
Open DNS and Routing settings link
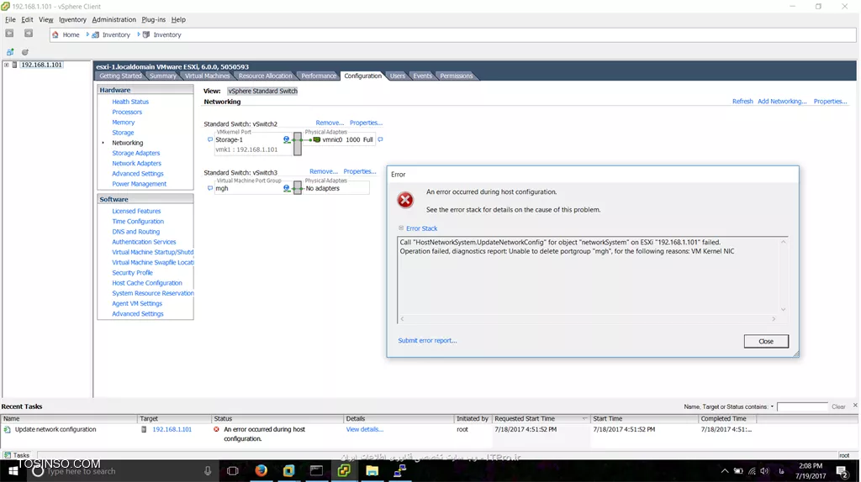135,232
